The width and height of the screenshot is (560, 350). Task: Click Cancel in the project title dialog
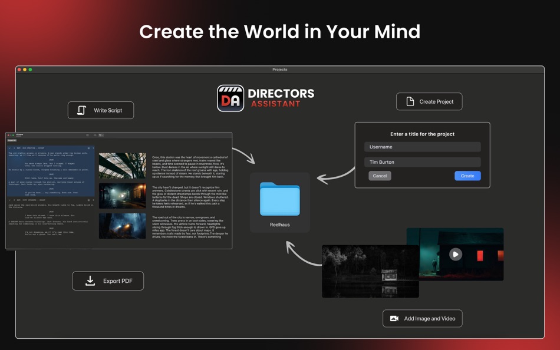[x=380, y=176]
